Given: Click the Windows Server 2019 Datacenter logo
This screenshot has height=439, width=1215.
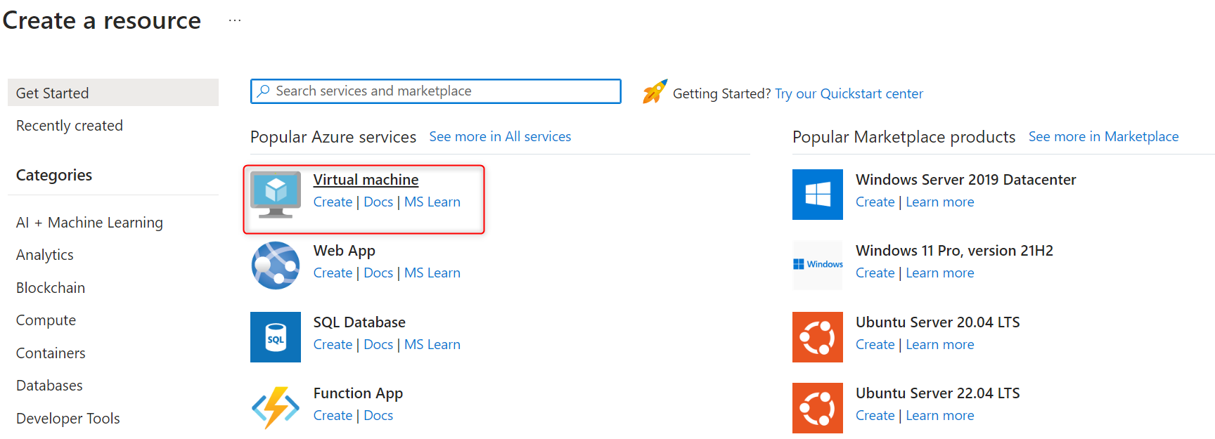Looking at the screenshot, I should pyautogui.click(x=817, y=195).
